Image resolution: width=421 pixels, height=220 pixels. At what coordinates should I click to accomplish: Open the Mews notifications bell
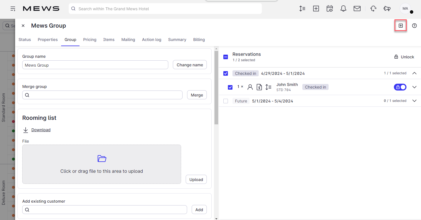pos(343,9)
